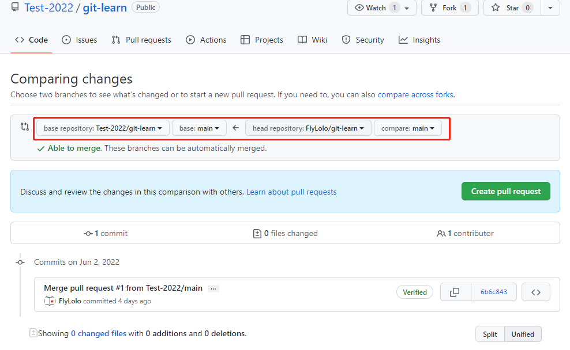570x350 pixels.
Task: Open the Security tab
Action: point(363,40)
